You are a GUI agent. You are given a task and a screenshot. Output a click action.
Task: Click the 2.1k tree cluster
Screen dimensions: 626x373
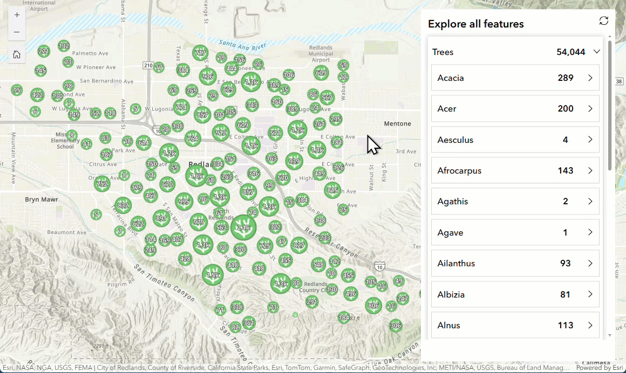click(x=243, y=227)
